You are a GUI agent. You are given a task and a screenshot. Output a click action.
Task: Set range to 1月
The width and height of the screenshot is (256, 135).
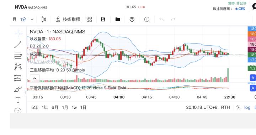click(x=65, y=107)
